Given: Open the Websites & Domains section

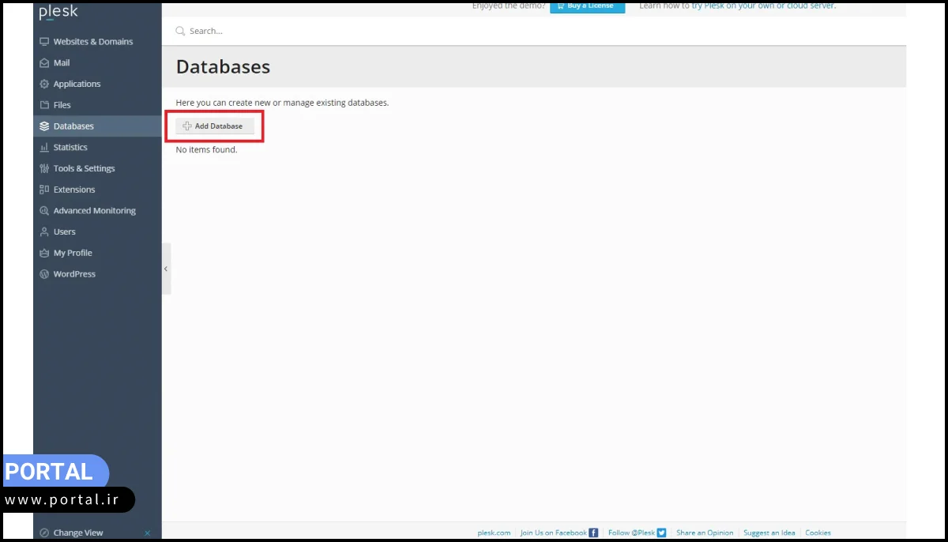Looking at the screenshot, I should point(92,41).
